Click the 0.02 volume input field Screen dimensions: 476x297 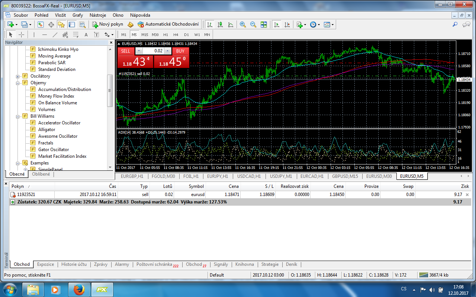point(153,51)
